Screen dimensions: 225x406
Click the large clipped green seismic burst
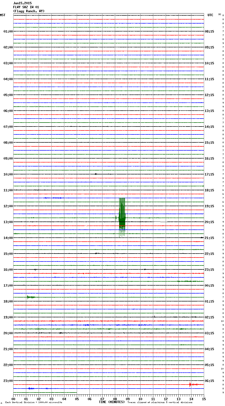click(x=122, y=217)
